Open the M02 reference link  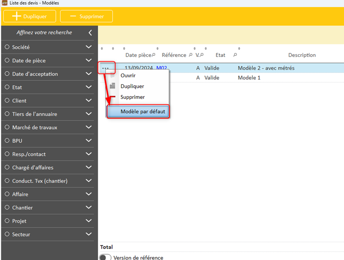tap(162, 68)
